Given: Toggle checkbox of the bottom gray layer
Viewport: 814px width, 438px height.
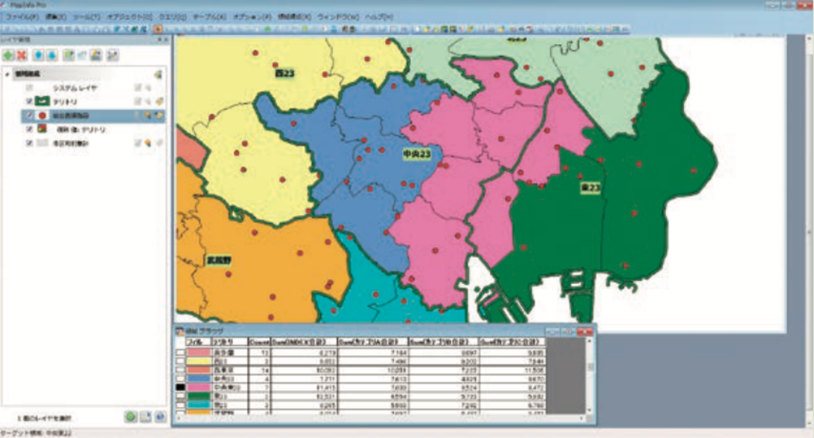Looking at the screenshot, I should click(x=29, y=143).
